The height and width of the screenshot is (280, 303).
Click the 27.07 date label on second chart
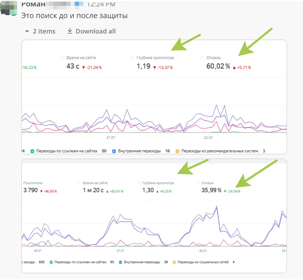pyautogui.click(x=120, y=251)
